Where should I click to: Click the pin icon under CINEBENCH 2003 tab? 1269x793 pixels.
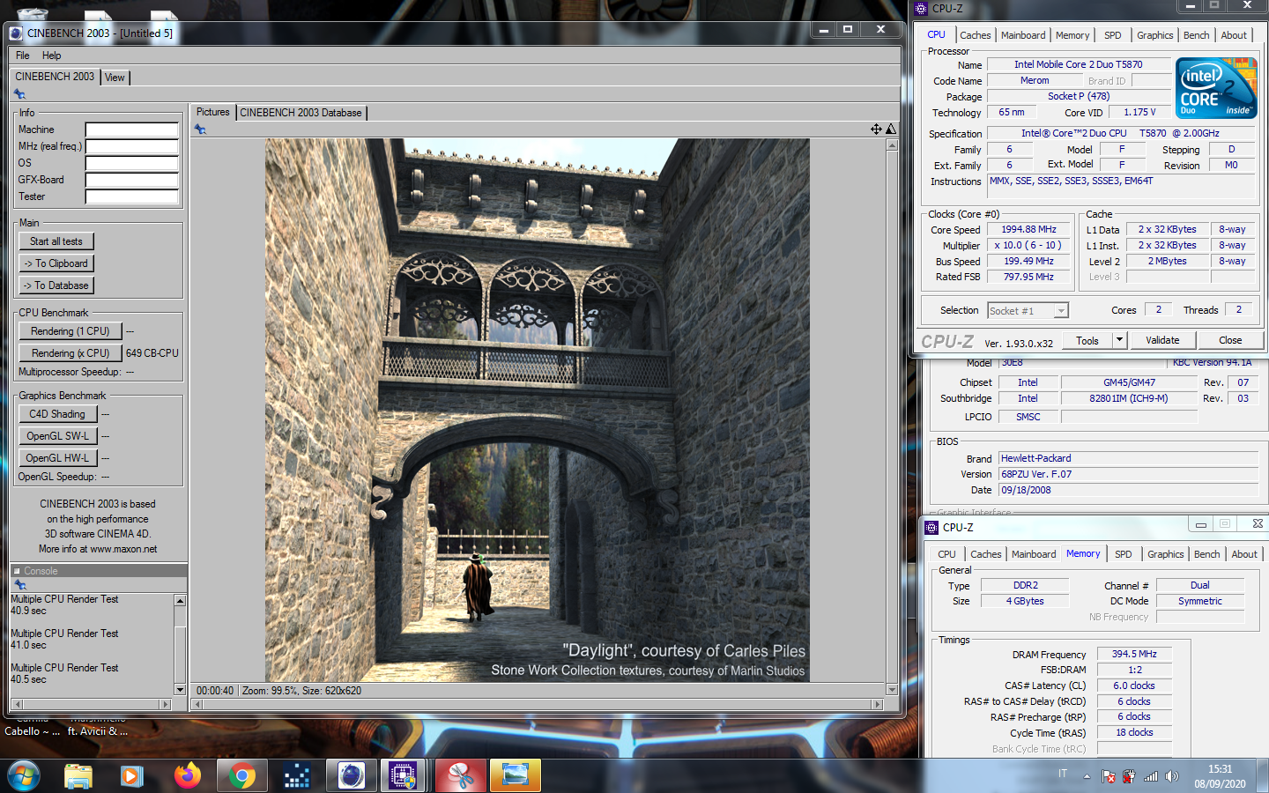pyautogui.click(x=19, y=94)
